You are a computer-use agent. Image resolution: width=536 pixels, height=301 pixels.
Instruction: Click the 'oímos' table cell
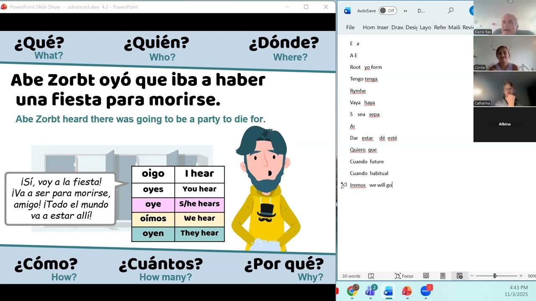pos(153,219)
